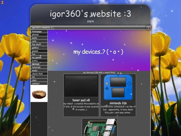Click the blue nintendo 2ds image

118,87
